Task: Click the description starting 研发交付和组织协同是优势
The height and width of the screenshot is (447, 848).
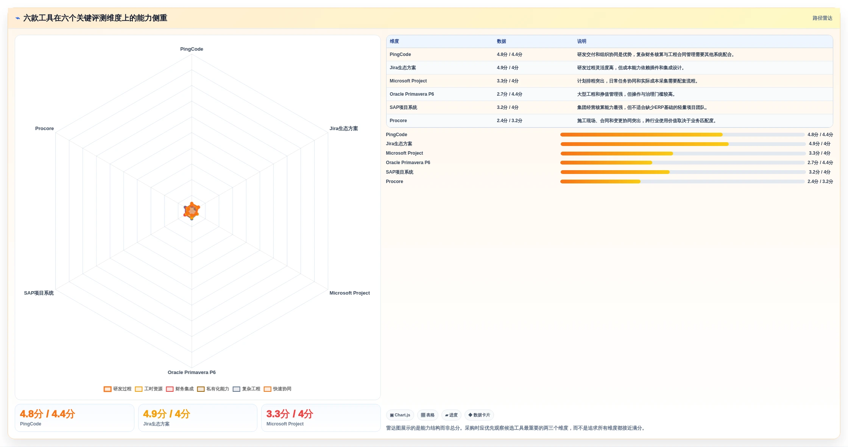Action: coord(656,54)
